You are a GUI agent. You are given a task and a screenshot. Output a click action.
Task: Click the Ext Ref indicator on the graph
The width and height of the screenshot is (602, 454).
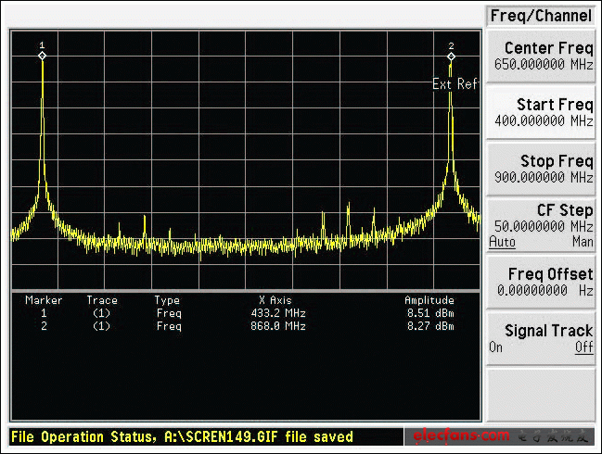coord(455,84)
